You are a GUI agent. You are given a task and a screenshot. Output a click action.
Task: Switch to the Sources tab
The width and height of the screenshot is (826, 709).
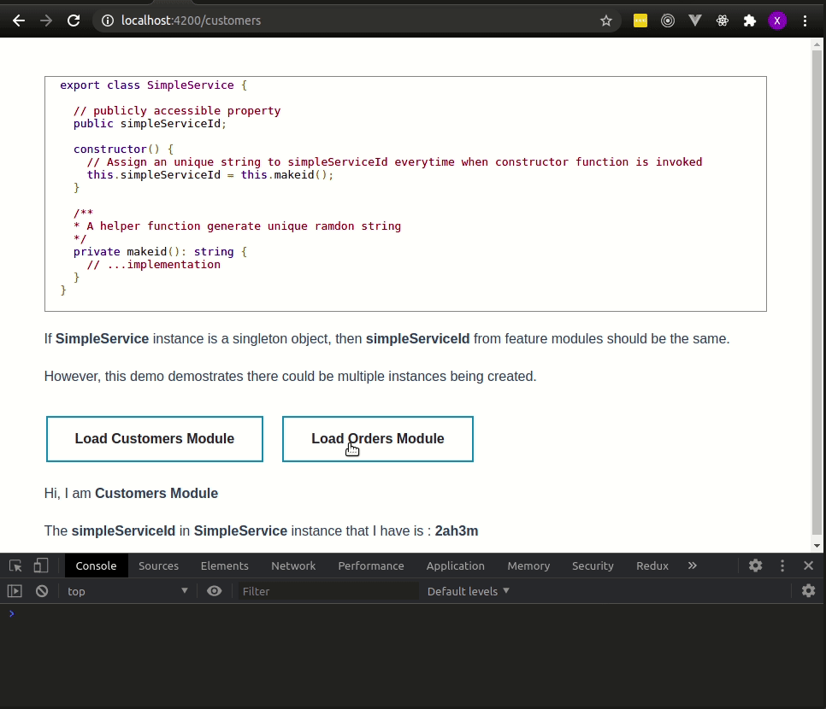click(158, 565)
